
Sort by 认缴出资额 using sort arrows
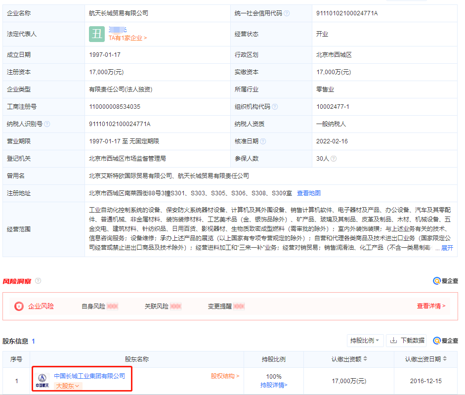pos(365,359)
